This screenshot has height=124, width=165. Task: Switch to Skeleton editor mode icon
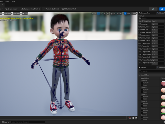point(153,9)
